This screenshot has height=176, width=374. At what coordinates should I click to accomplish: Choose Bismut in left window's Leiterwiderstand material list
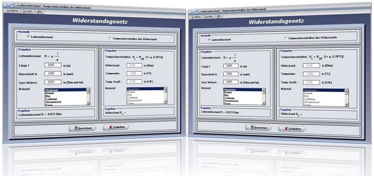click(x=65, y=93)
